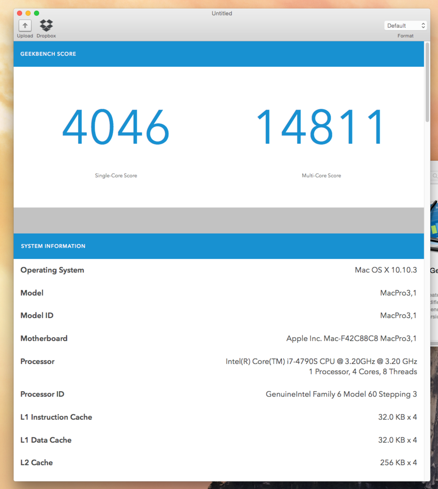
Task: Click the MacPro3,1 value in Model row
Action: click(398, 293)
